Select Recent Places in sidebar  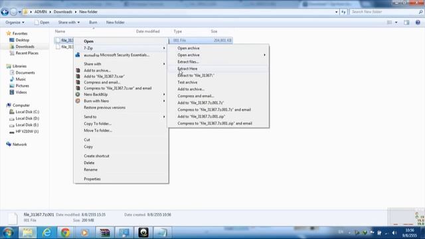[x=27, y=53]
